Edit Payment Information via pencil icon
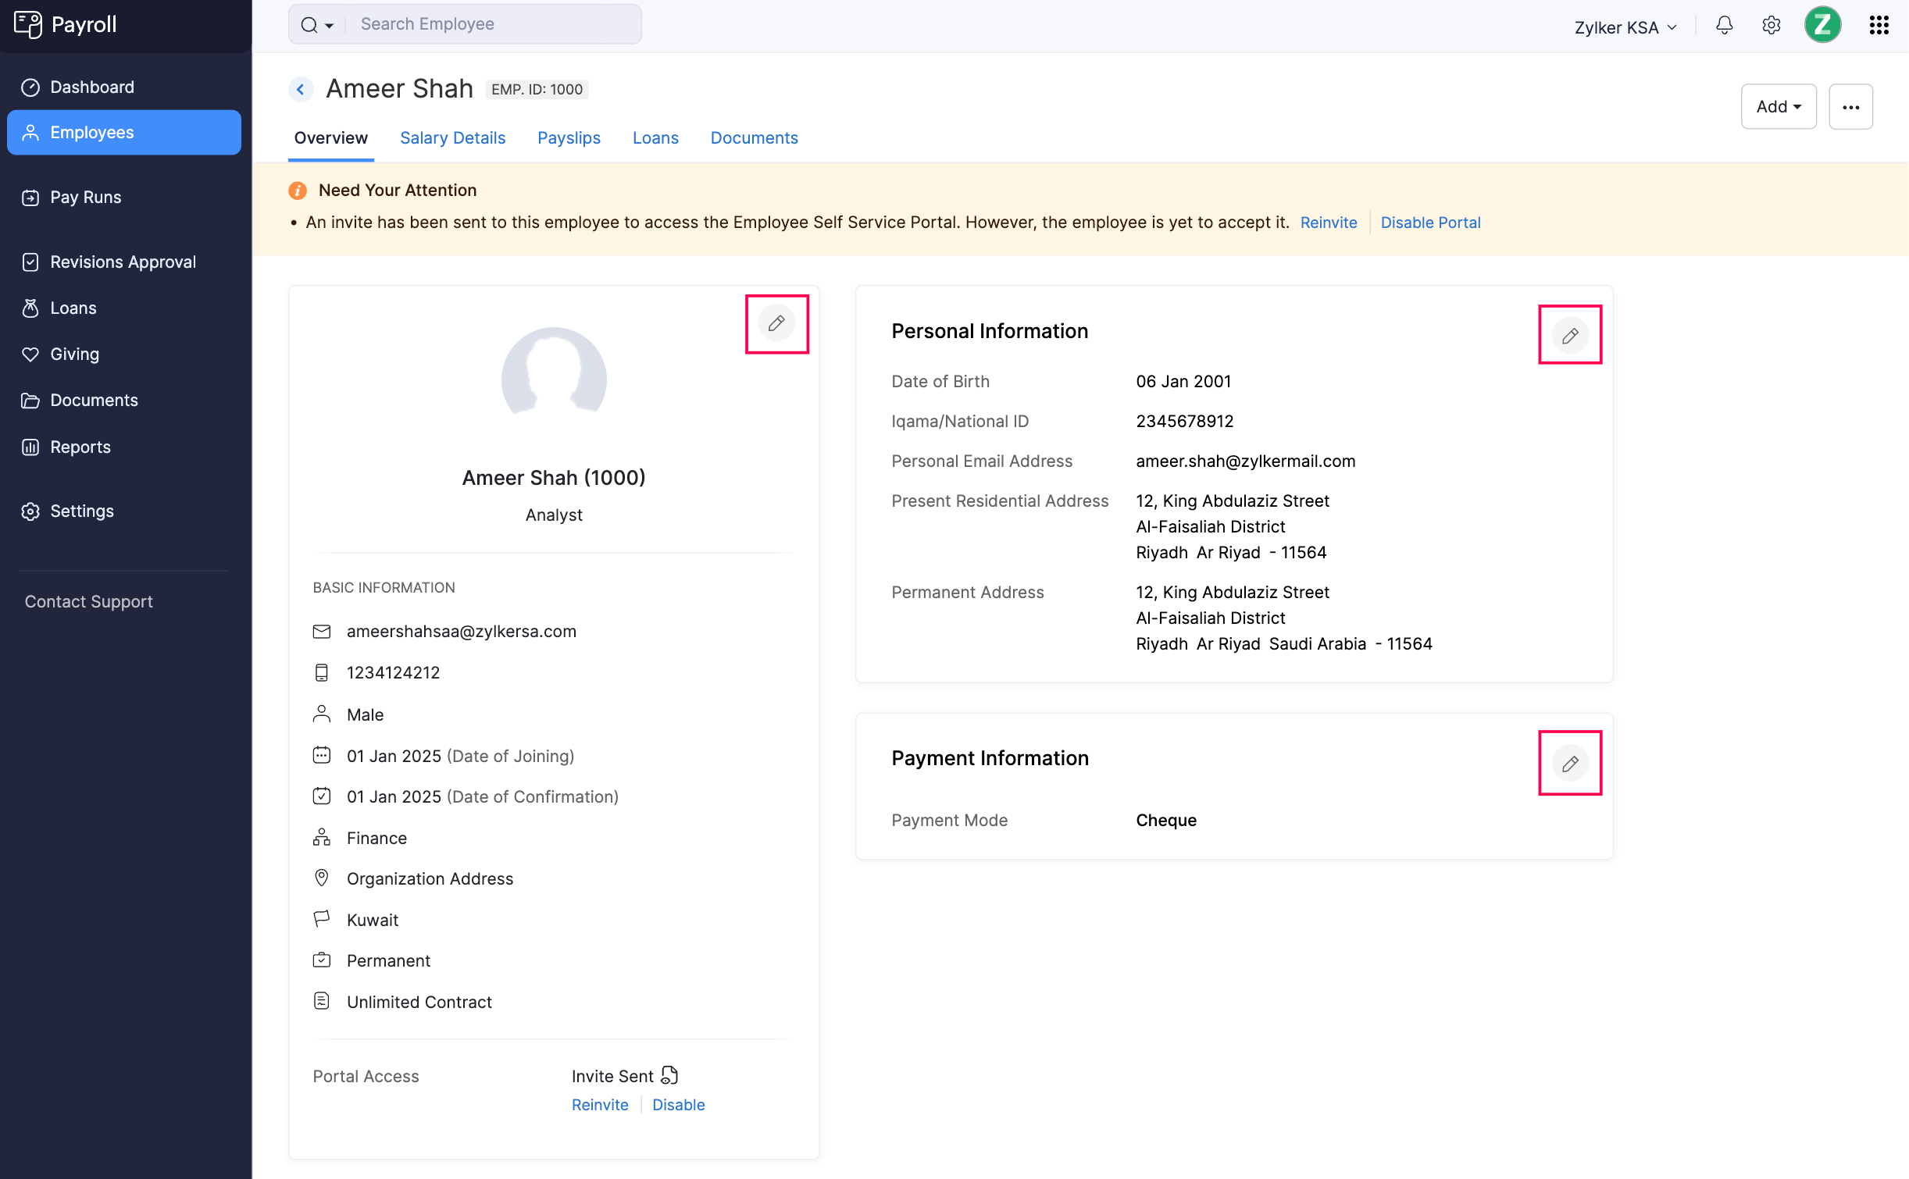The width and height of the screenshot is (1909, 1179). coord(1570,764)
